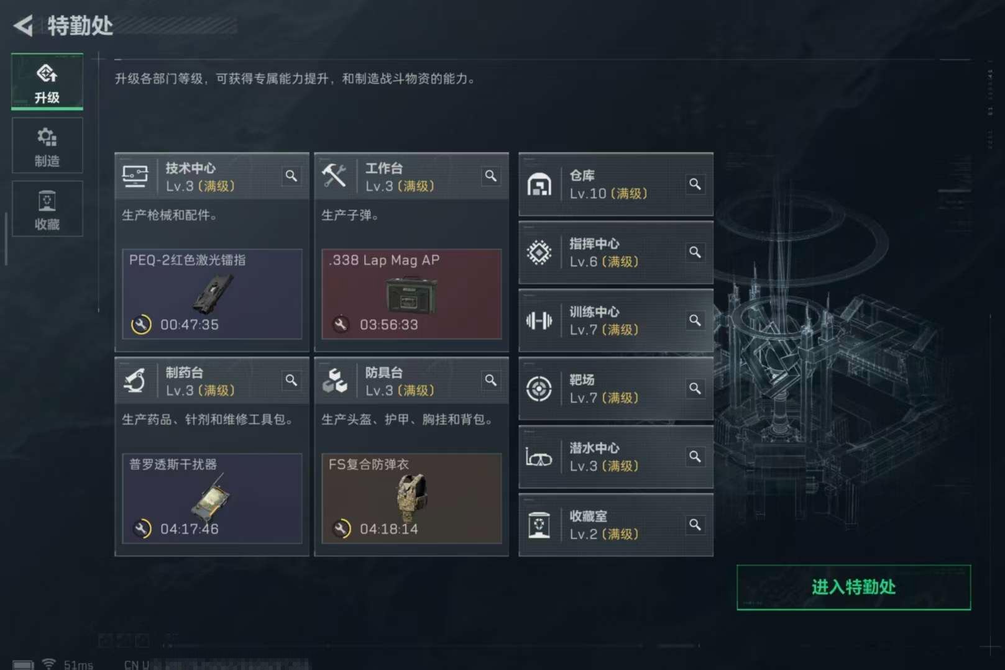Click the 靶场 Lv.7 department row
The height and width of the screenshot is (670, 1005).
(616, 389)
